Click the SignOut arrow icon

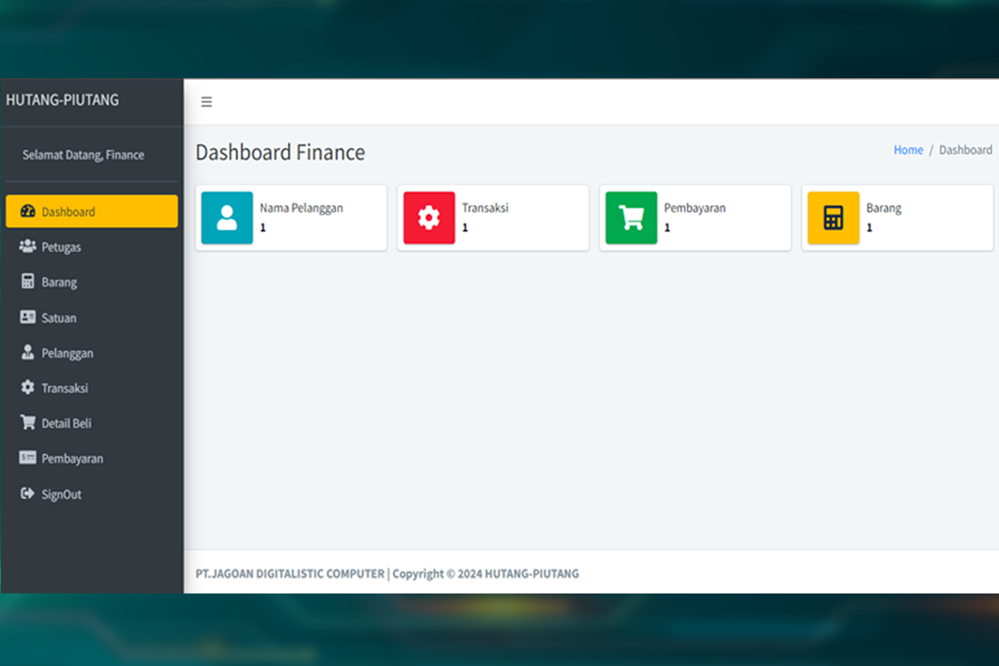click(27, 495)
